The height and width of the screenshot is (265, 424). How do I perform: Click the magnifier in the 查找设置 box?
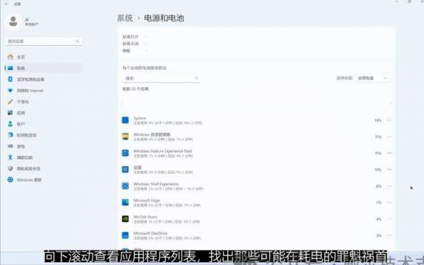point(77,42)
